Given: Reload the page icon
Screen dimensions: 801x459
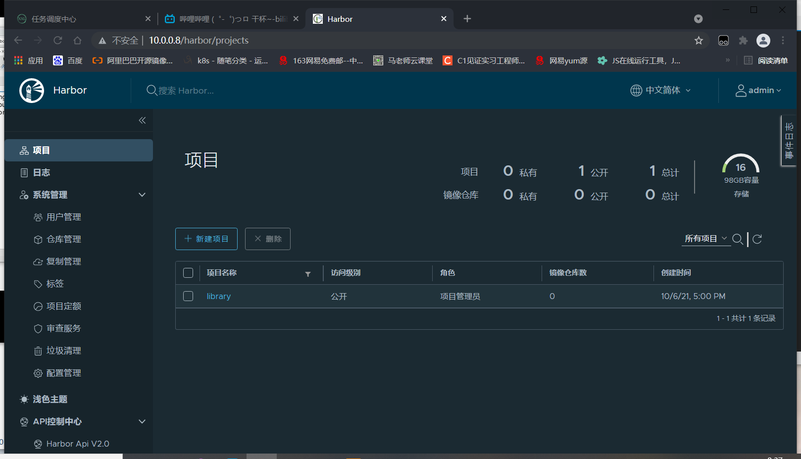Looking at the screenshot, I should [58, 40].
